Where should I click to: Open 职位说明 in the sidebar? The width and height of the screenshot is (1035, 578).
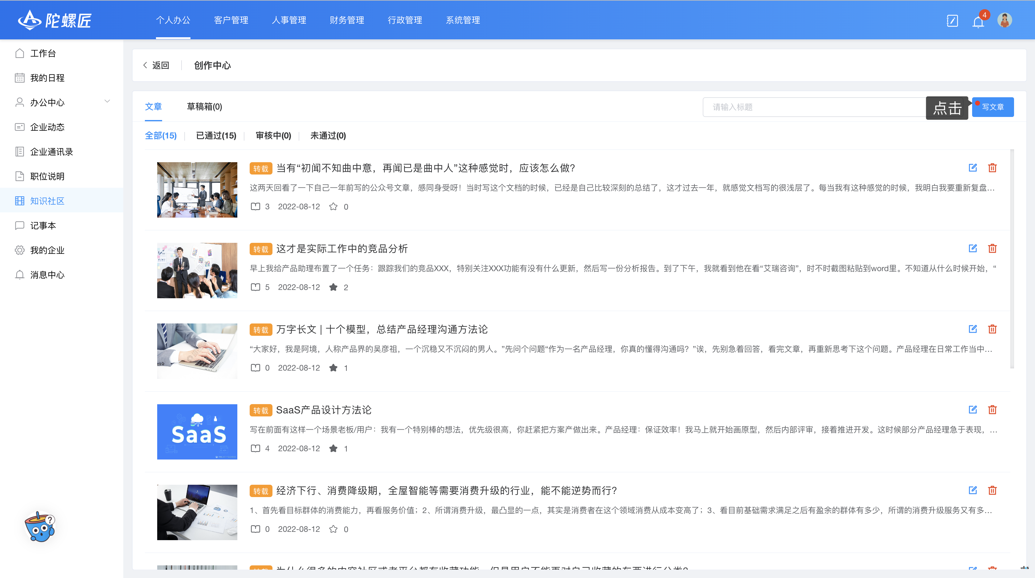click(x=62, y=176)
